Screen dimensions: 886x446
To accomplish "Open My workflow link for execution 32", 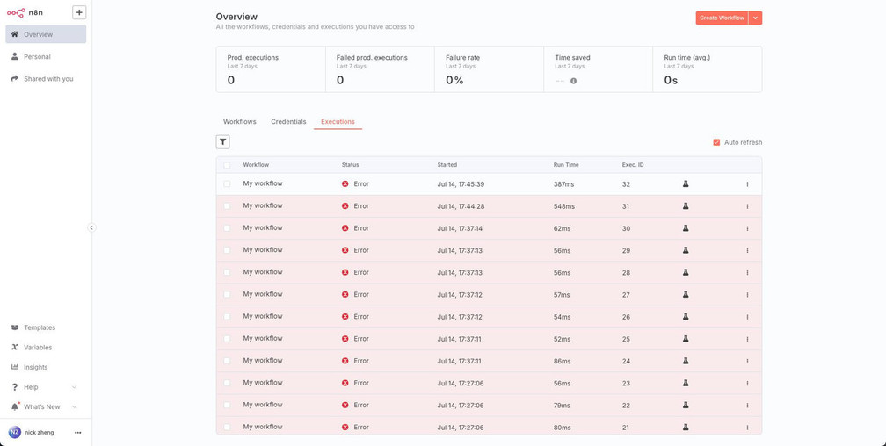I will (x=263, y=183).
